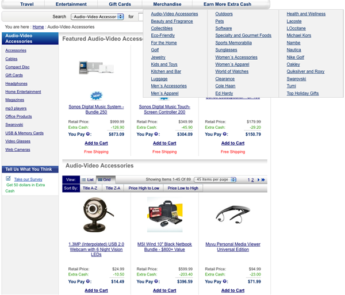Select Quiksilver and Roxy menu entry
Screen dimensions: 345x295
[x=305, y=71]
